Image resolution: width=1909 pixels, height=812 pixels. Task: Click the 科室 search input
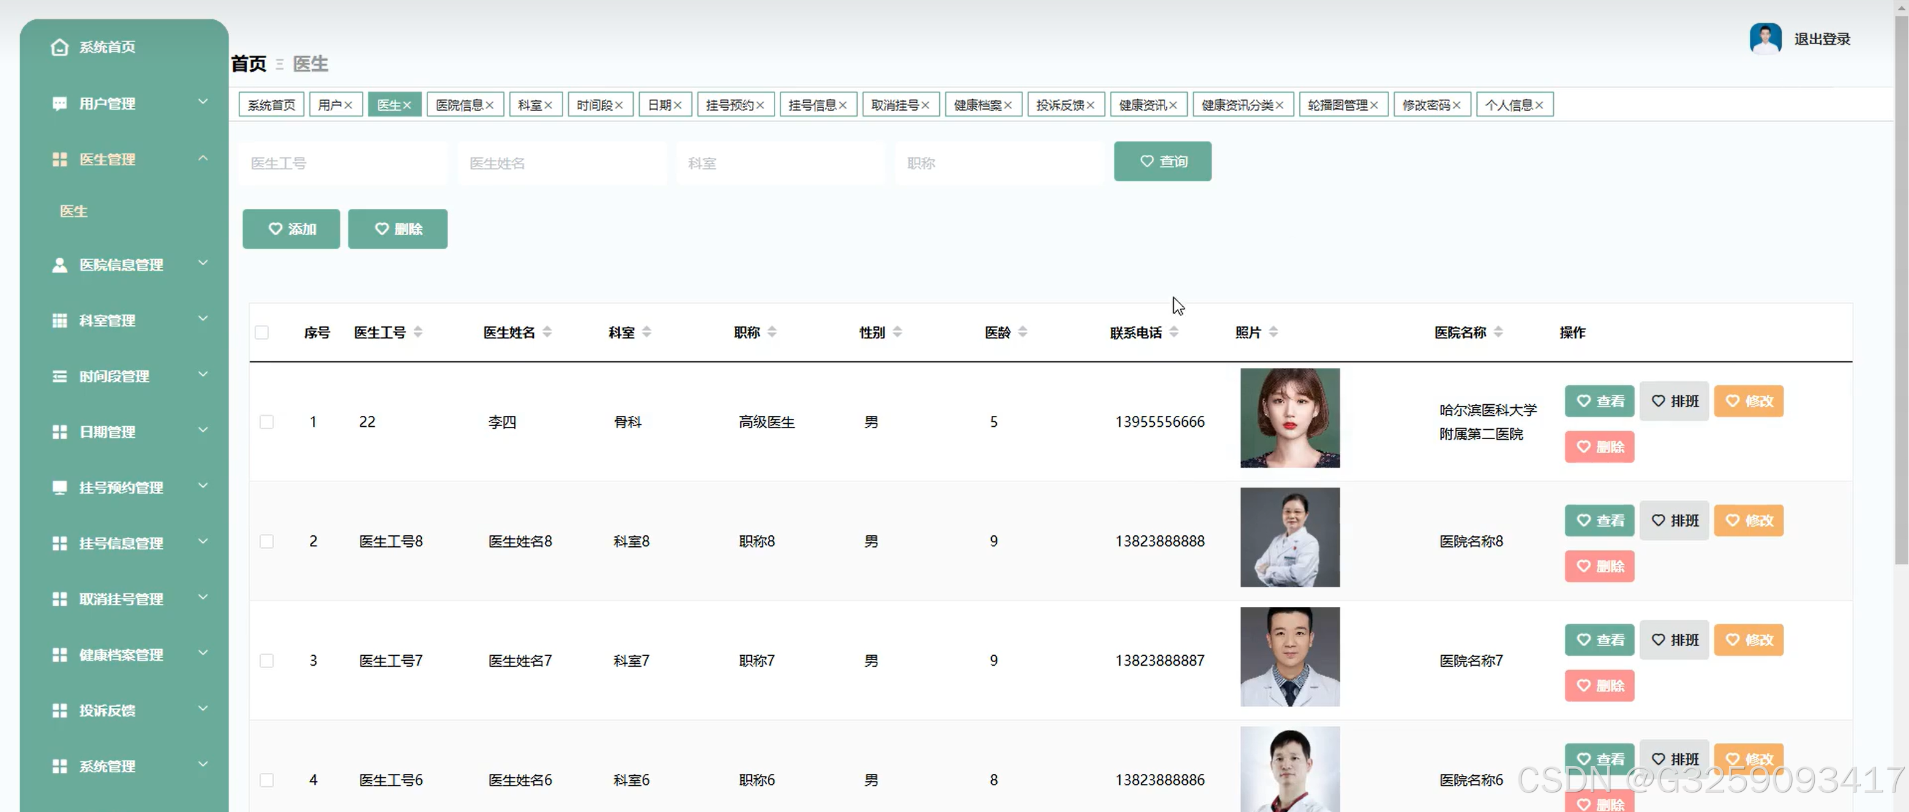[781, 163]
